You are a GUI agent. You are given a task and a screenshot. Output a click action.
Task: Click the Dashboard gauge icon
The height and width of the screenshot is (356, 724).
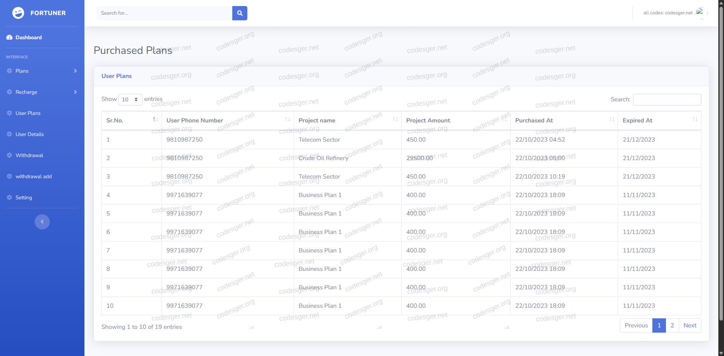pyautogui.click(x=9, y=37)
